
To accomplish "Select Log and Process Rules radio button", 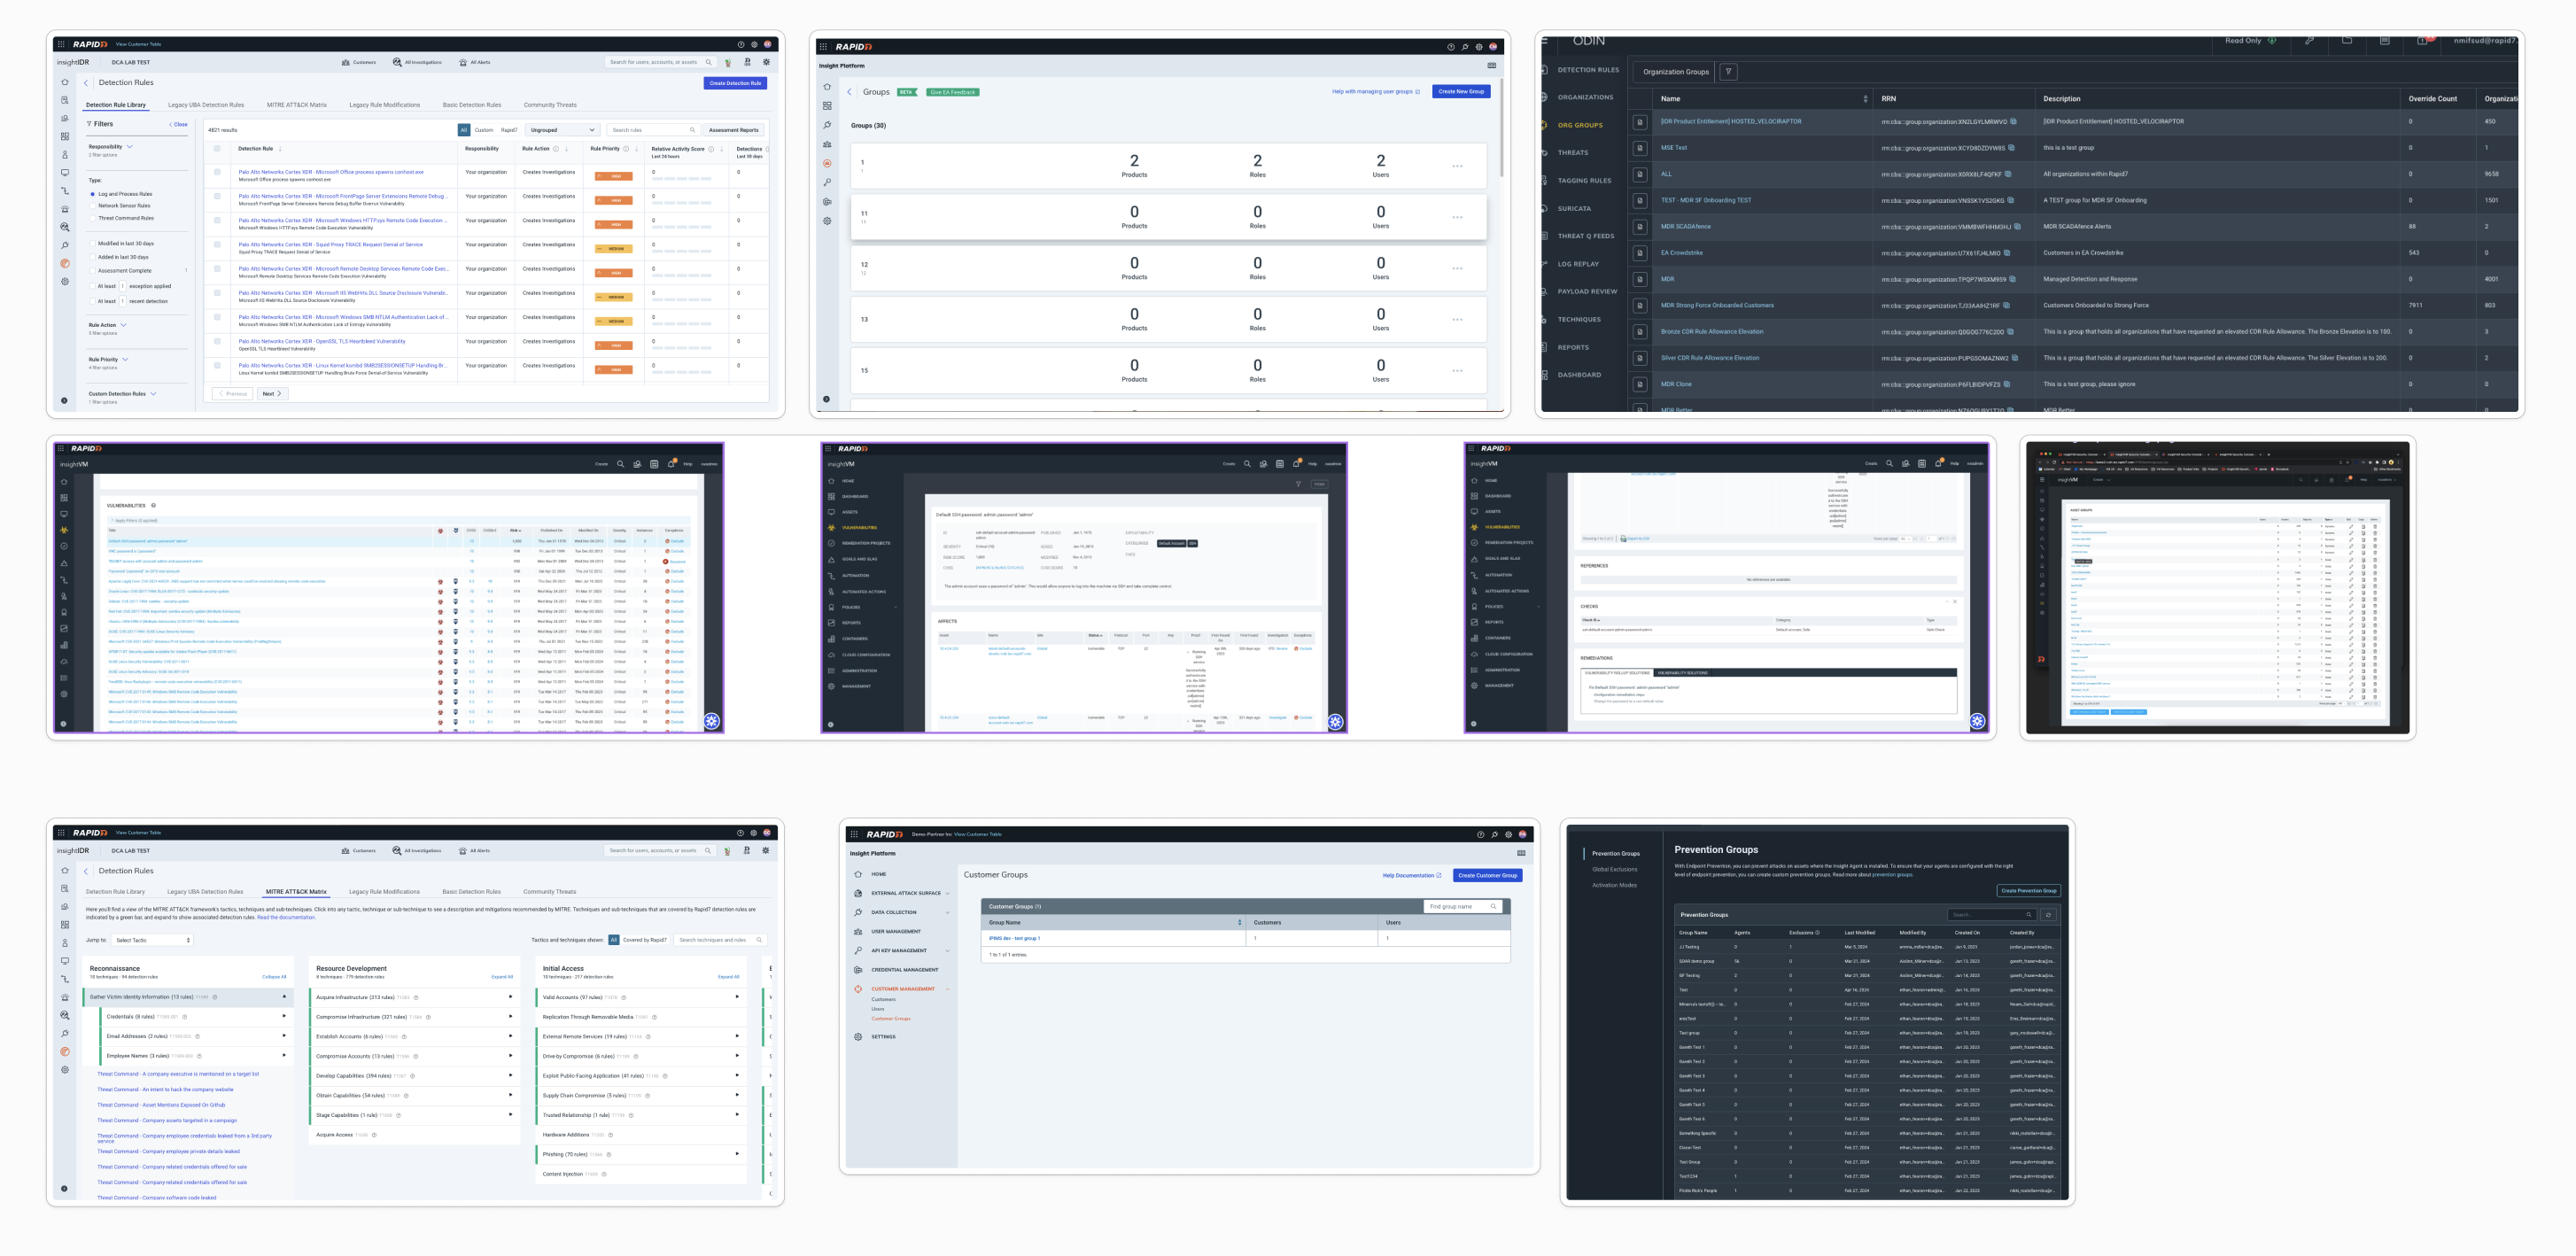I will coord(93,194).
